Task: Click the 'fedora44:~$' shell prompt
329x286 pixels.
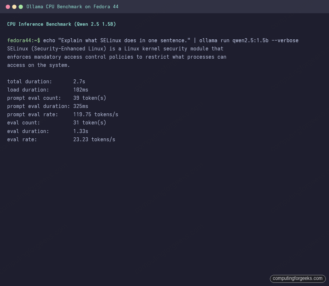Action: point(24,40)
